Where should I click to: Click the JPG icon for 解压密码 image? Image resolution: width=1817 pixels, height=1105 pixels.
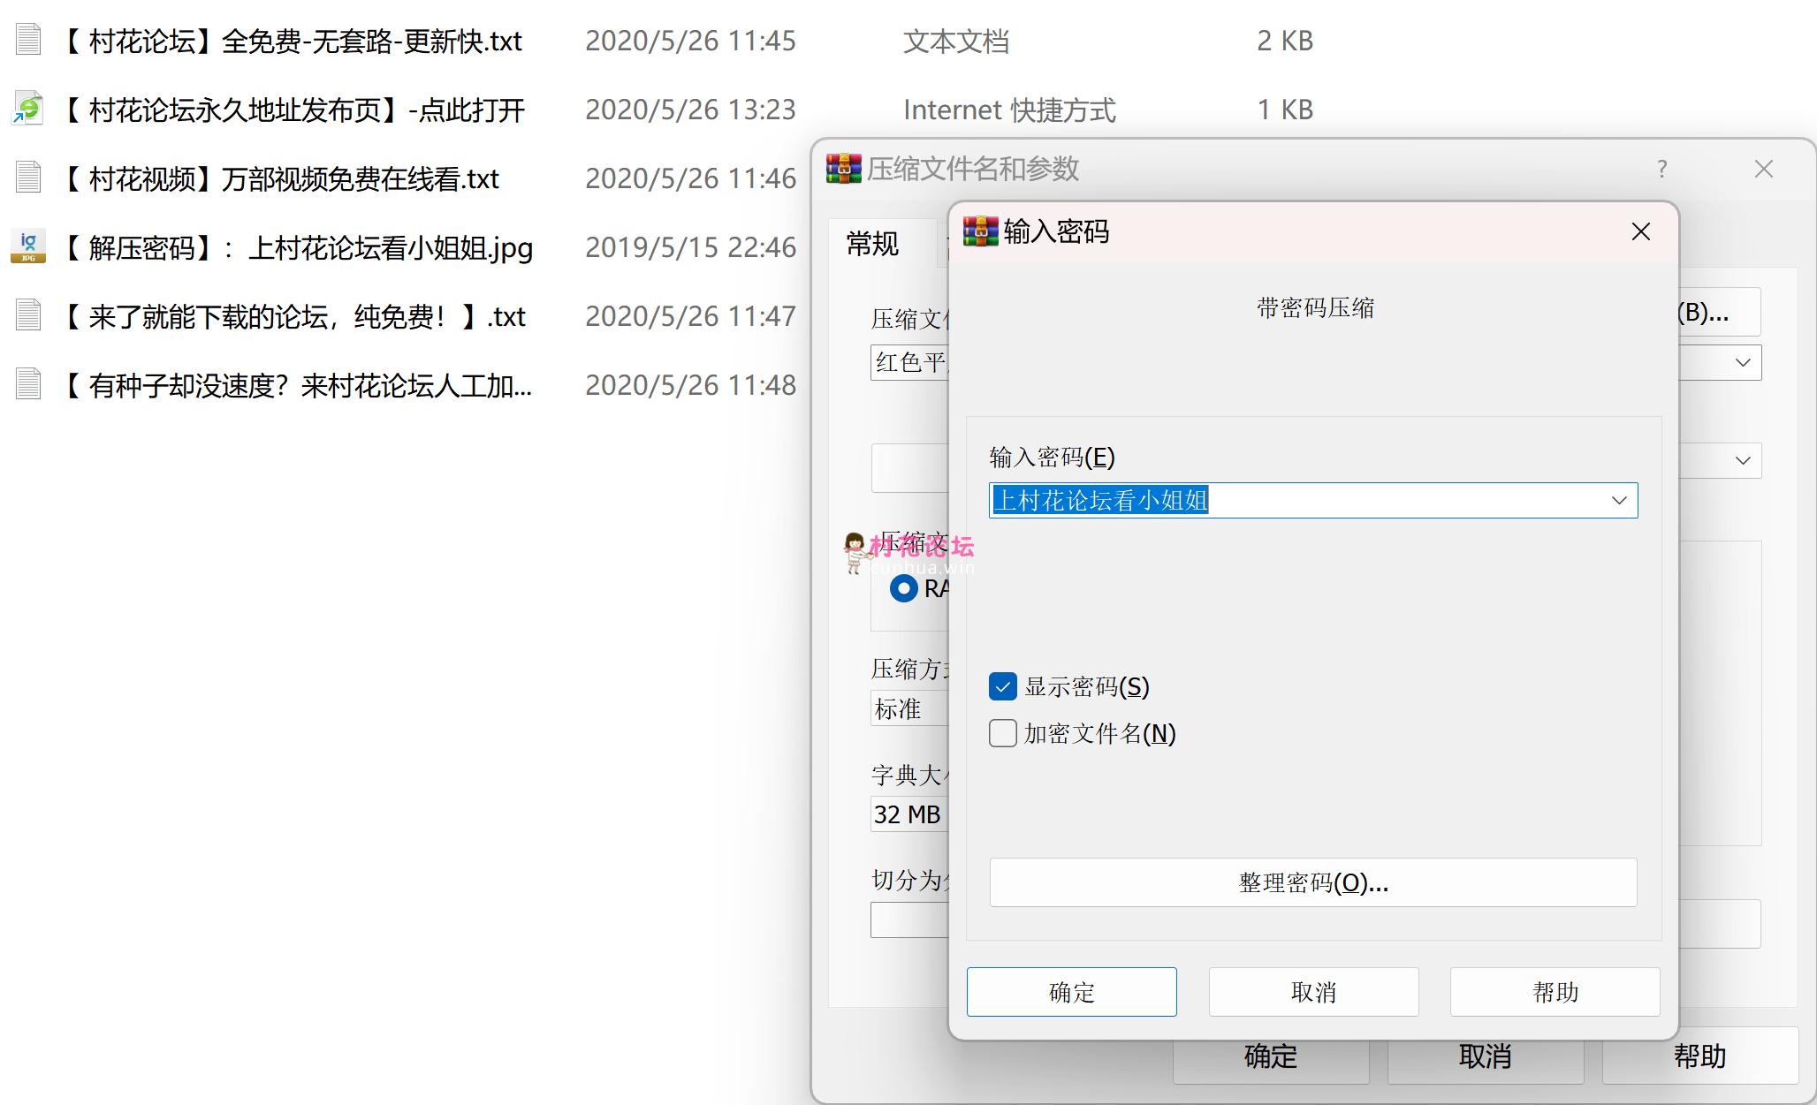28,246
